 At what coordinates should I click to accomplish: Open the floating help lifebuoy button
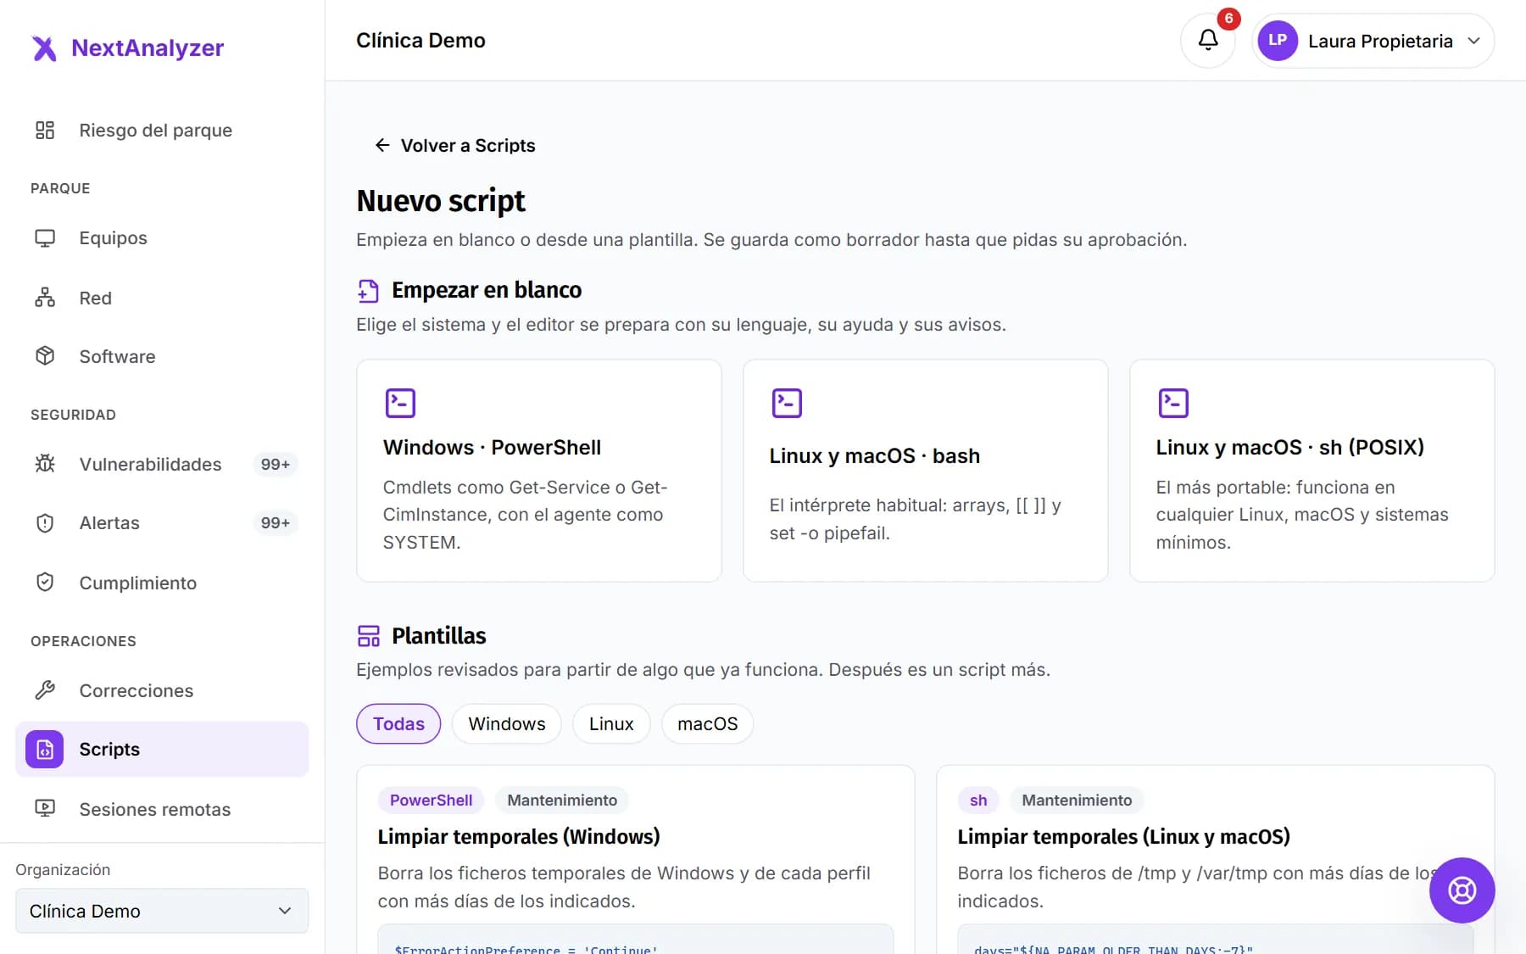point(1462,890)
